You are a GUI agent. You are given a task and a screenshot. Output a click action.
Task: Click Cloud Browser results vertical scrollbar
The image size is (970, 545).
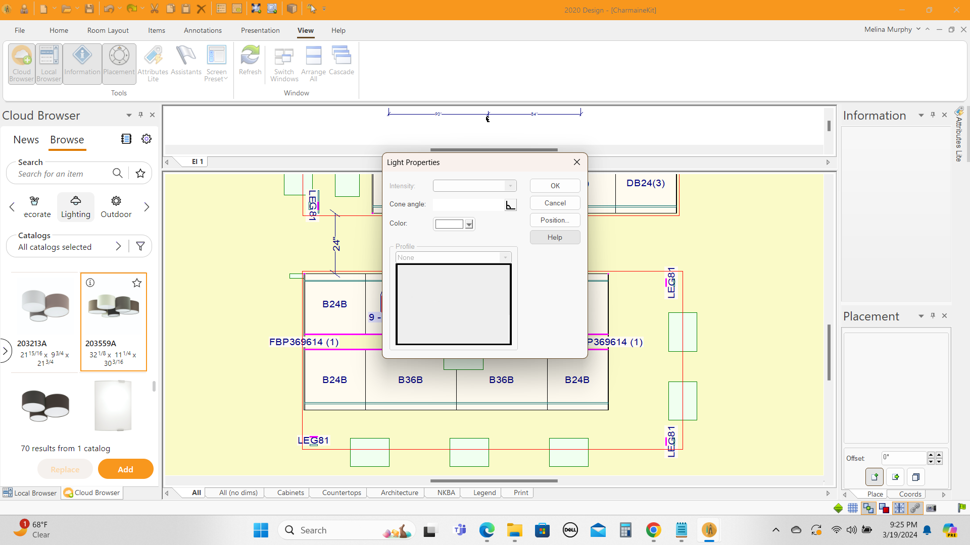tap(154, 387)
